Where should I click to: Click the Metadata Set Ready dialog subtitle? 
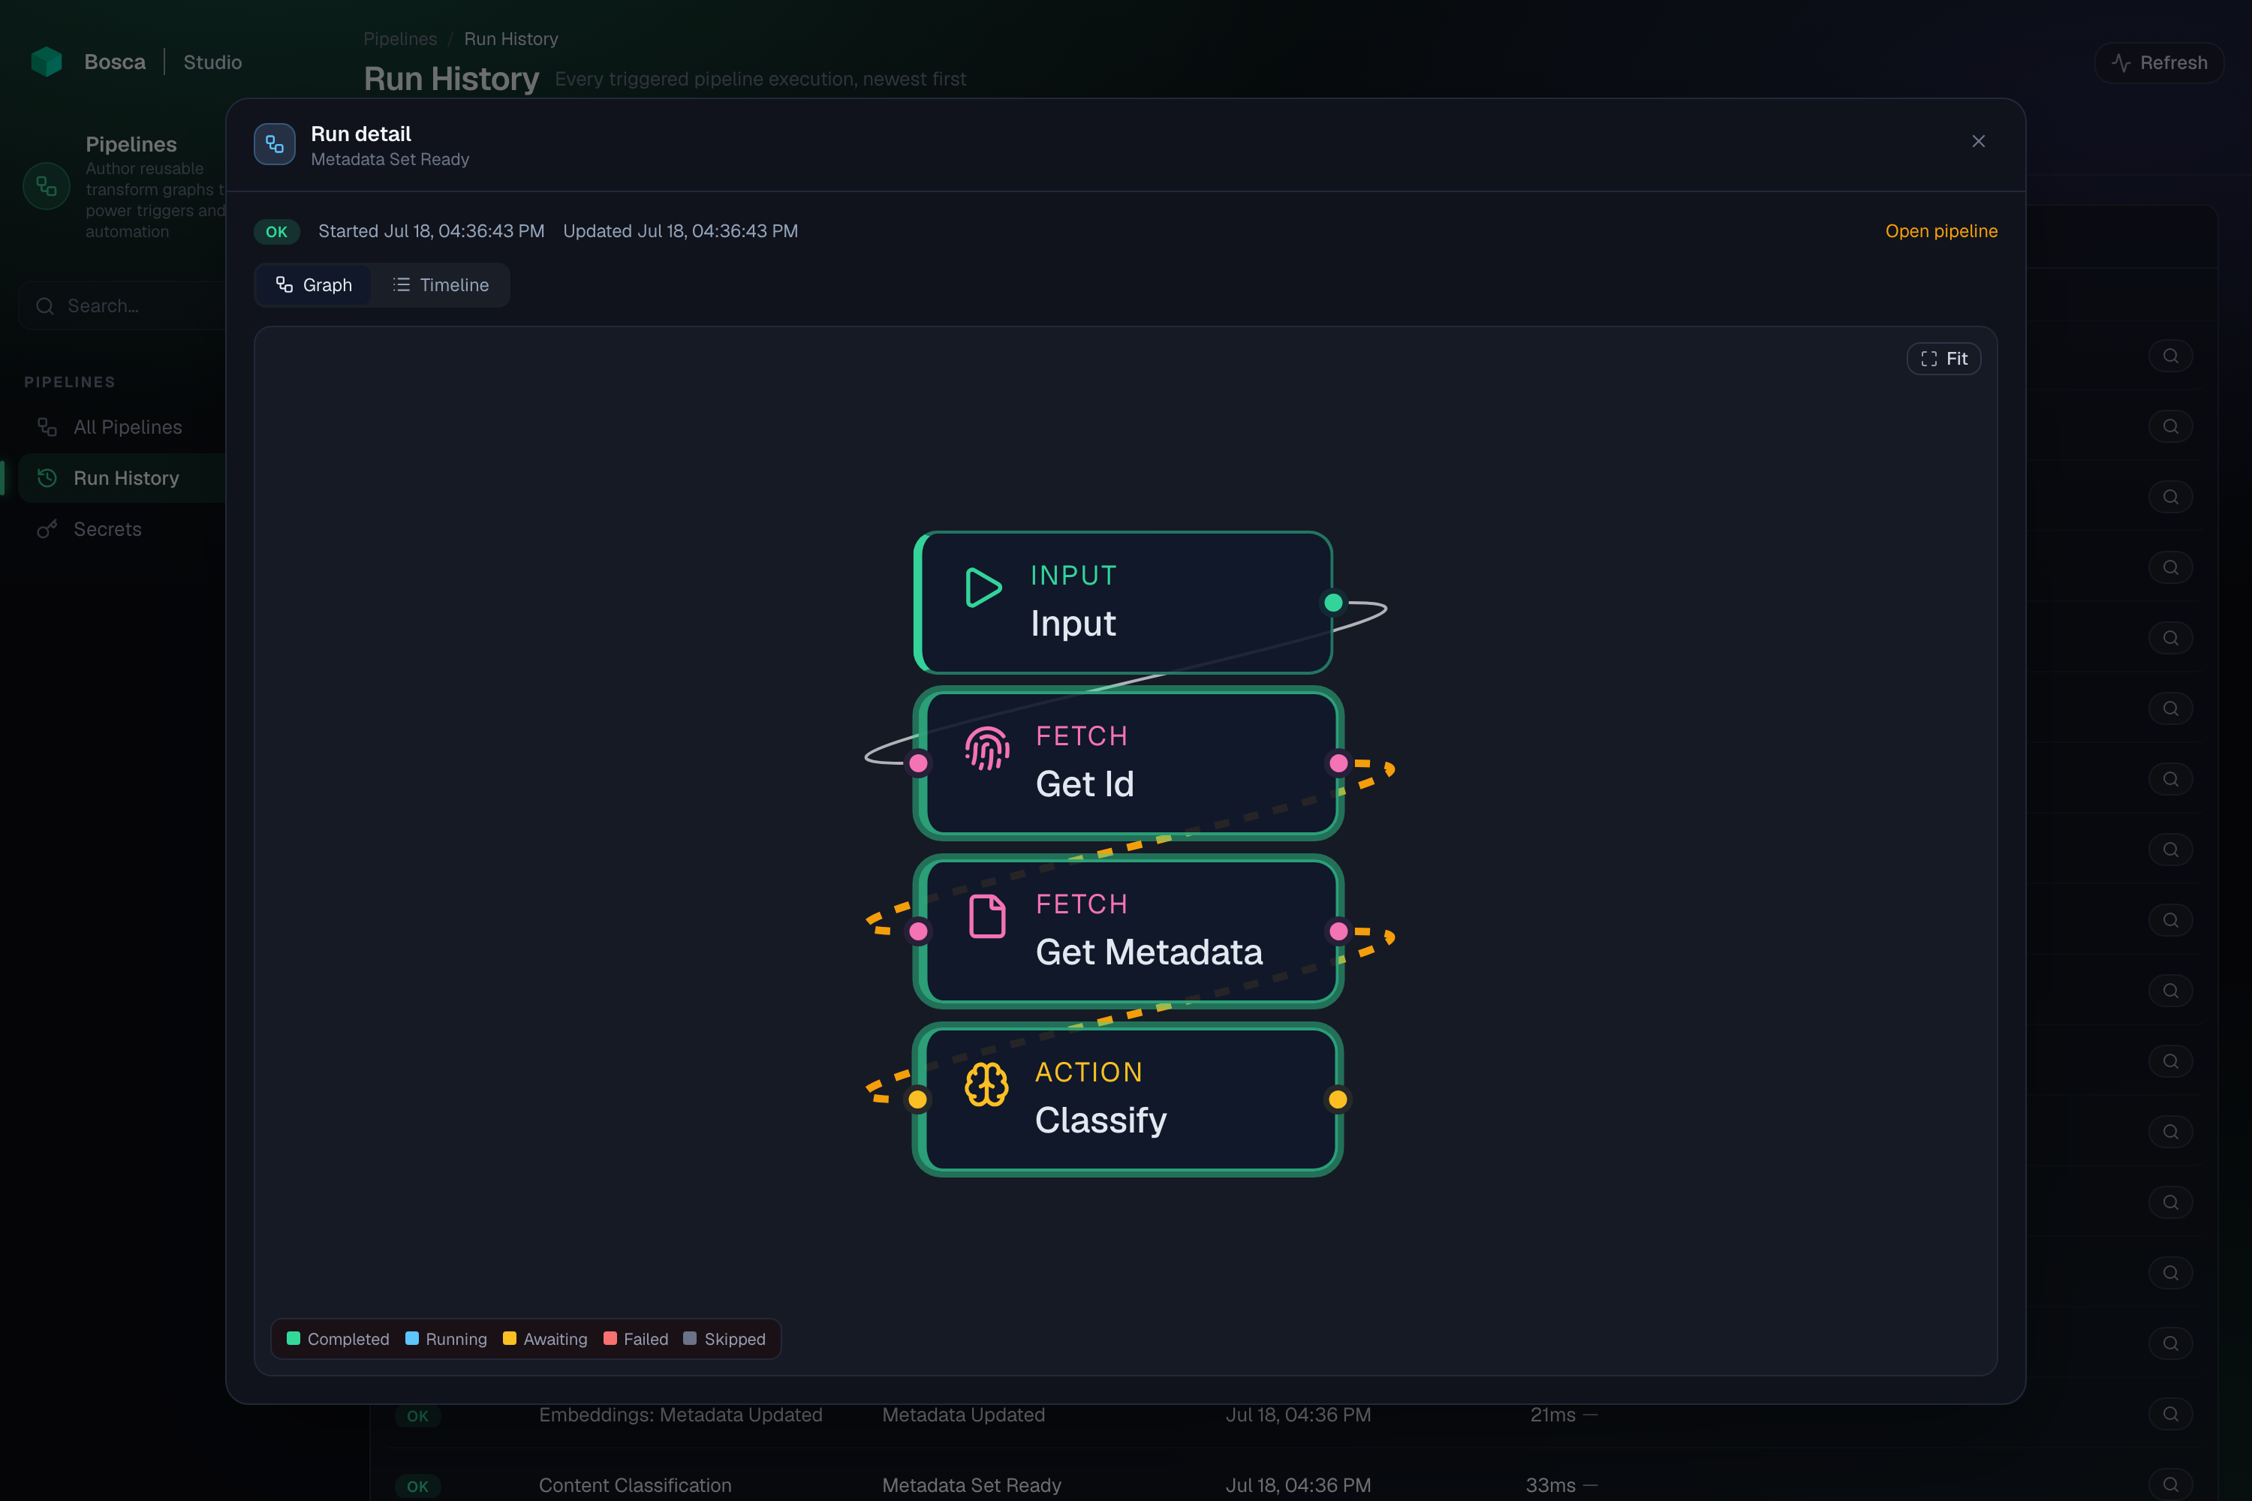click(390, 160)
